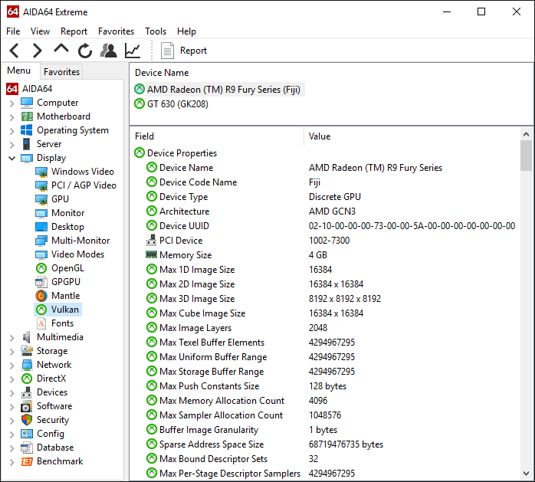The width and height of the screenshot is (535, 482).
Task: Go up one level with Up arrow
Action: coord(61,50)
